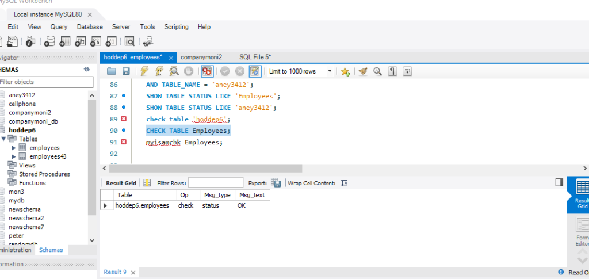Select the companymoni_db schema

point(33,121)
